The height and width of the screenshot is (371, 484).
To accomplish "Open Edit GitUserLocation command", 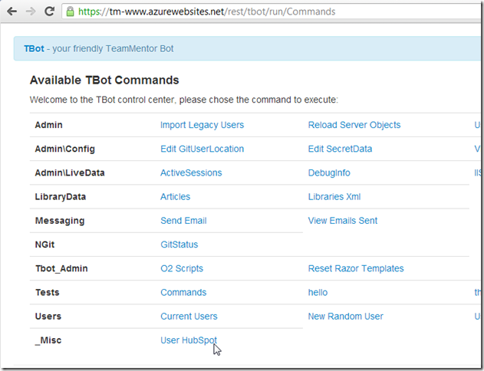I will (x=202, y=149).
